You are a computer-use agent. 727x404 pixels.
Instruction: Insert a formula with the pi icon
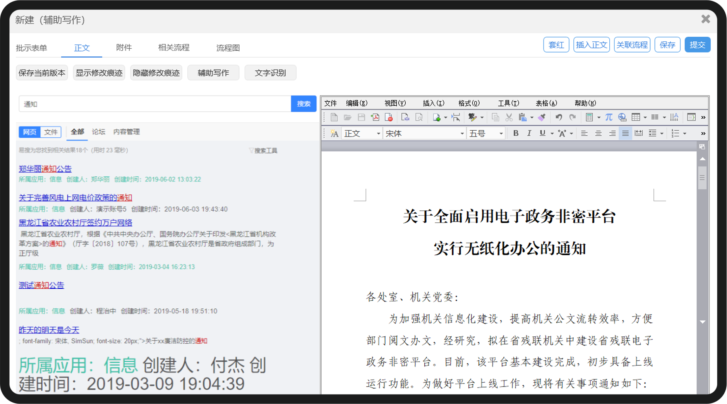click(x=609, y=117)
